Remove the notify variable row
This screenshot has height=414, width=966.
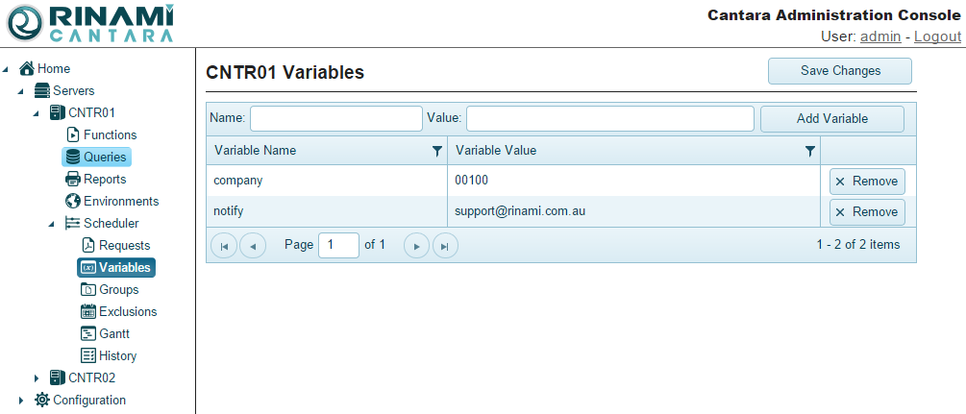[867, 212]
